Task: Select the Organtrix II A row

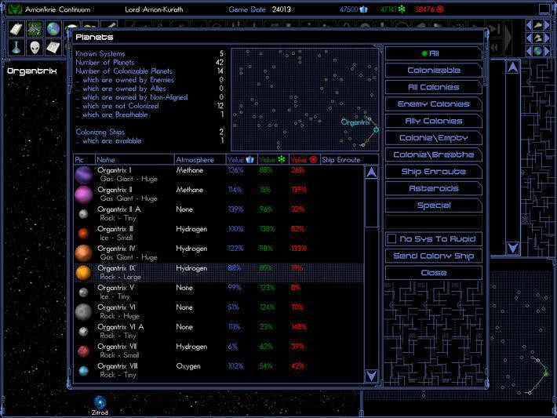Action: tap(218, 214)
